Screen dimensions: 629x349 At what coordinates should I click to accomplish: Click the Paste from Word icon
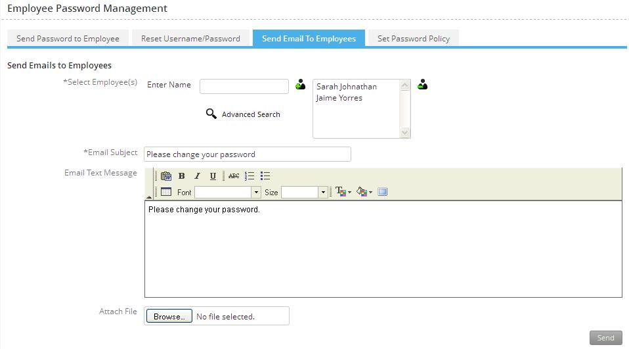tap(166, 176)
